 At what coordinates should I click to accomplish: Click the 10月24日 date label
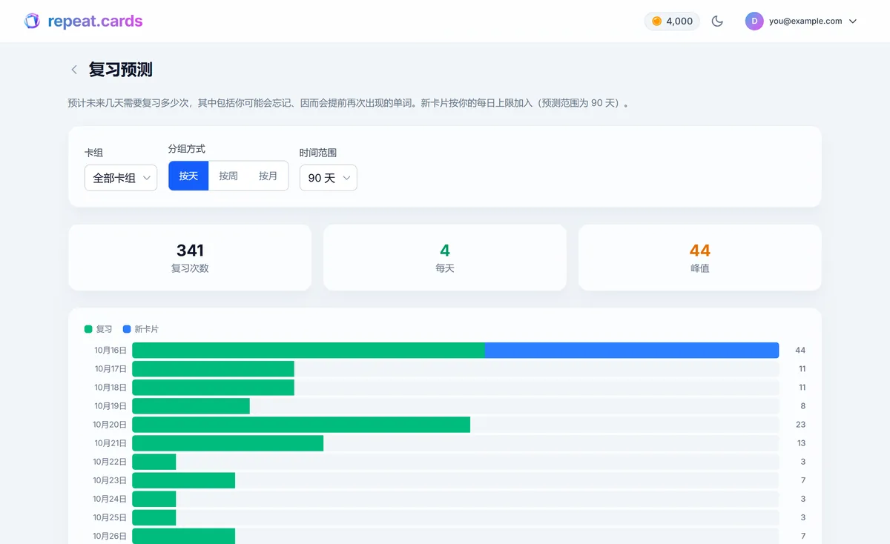point(110,499)
